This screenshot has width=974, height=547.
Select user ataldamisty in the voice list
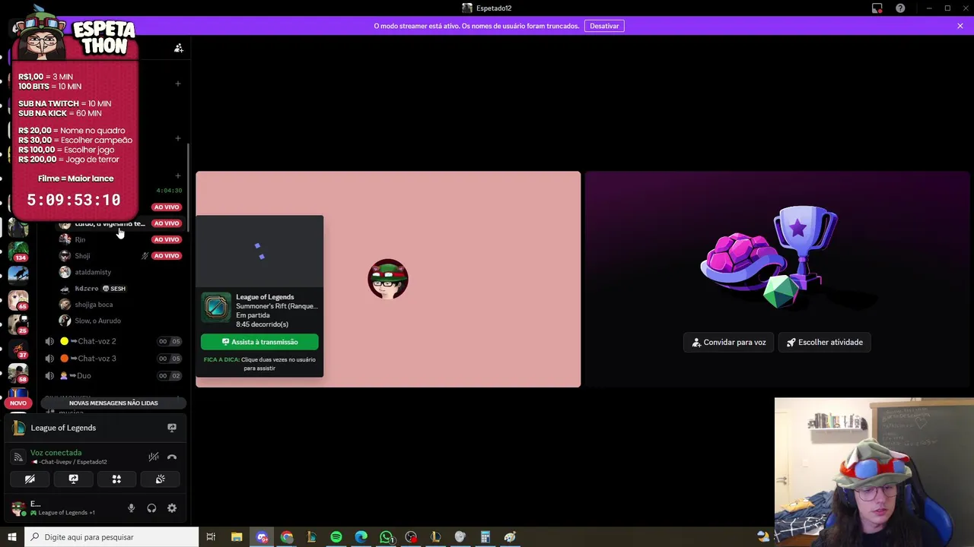click(x=93, y=272)
